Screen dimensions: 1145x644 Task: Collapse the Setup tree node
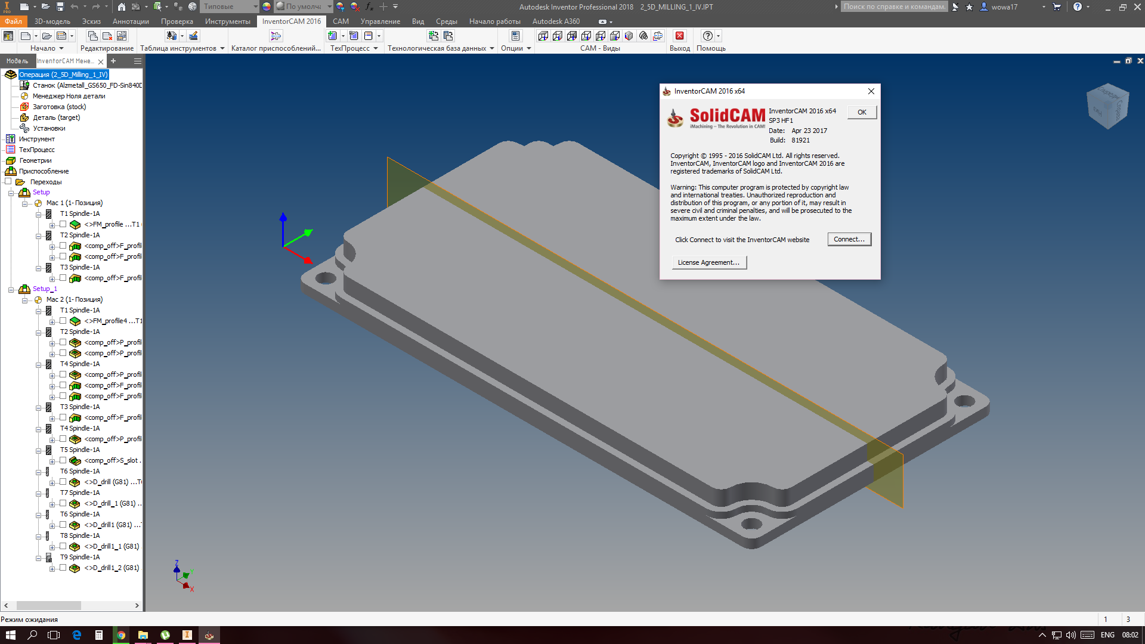click(x=11, y=193)
